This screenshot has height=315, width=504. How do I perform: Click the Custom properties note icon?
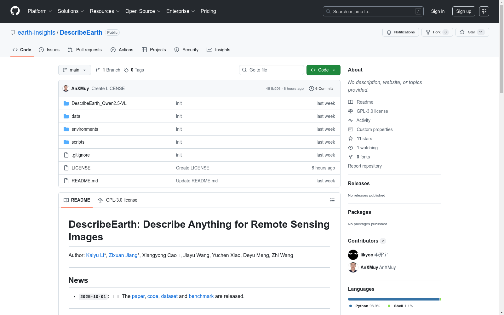(x=351, y=129)
